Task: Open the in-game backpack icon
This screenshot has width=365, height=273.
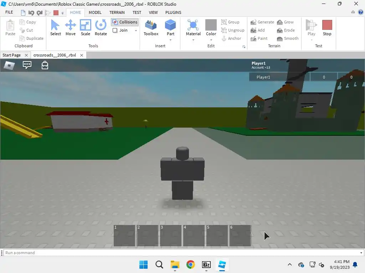Action: pyautogui.click(x=45, y=65)
